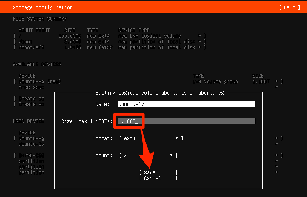Select the BHYVE-C5B disk under Used Devices
The width and height of the screenshot is (307, 197).
[31, 155]
